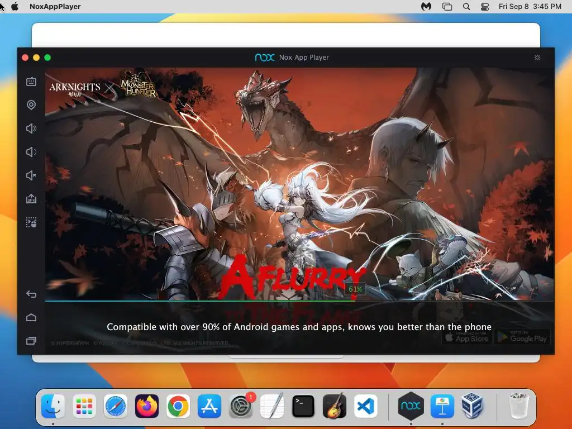Open Nox settings gear in title bar
This screenshot has height=429, width=572.
pos(537,58)
